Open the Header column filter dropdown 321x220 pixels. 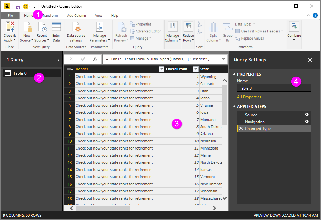(x=161, y=69)
